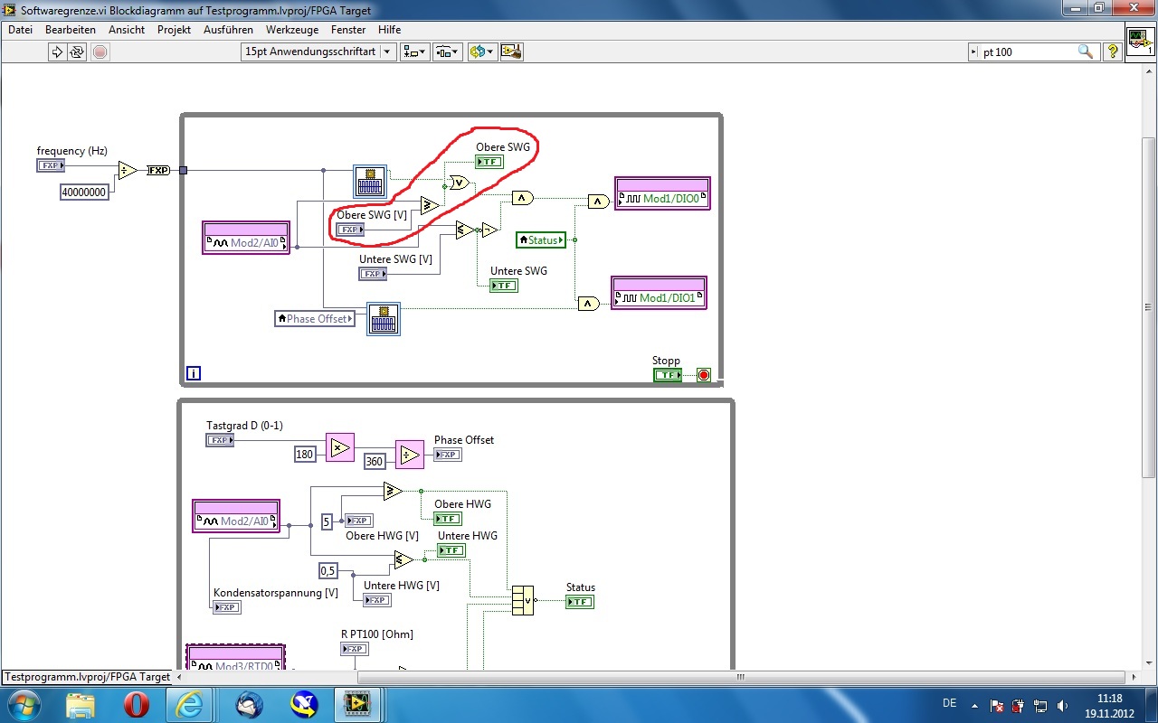Select the Obere SWG boolean indicator terminal
This screenshot has height=723, width=1158.
[x=489, y=162]
